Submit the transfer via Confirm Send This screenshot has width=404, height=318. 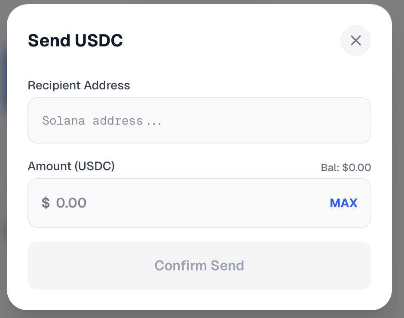pyautogui.click(x=199, y=266)
